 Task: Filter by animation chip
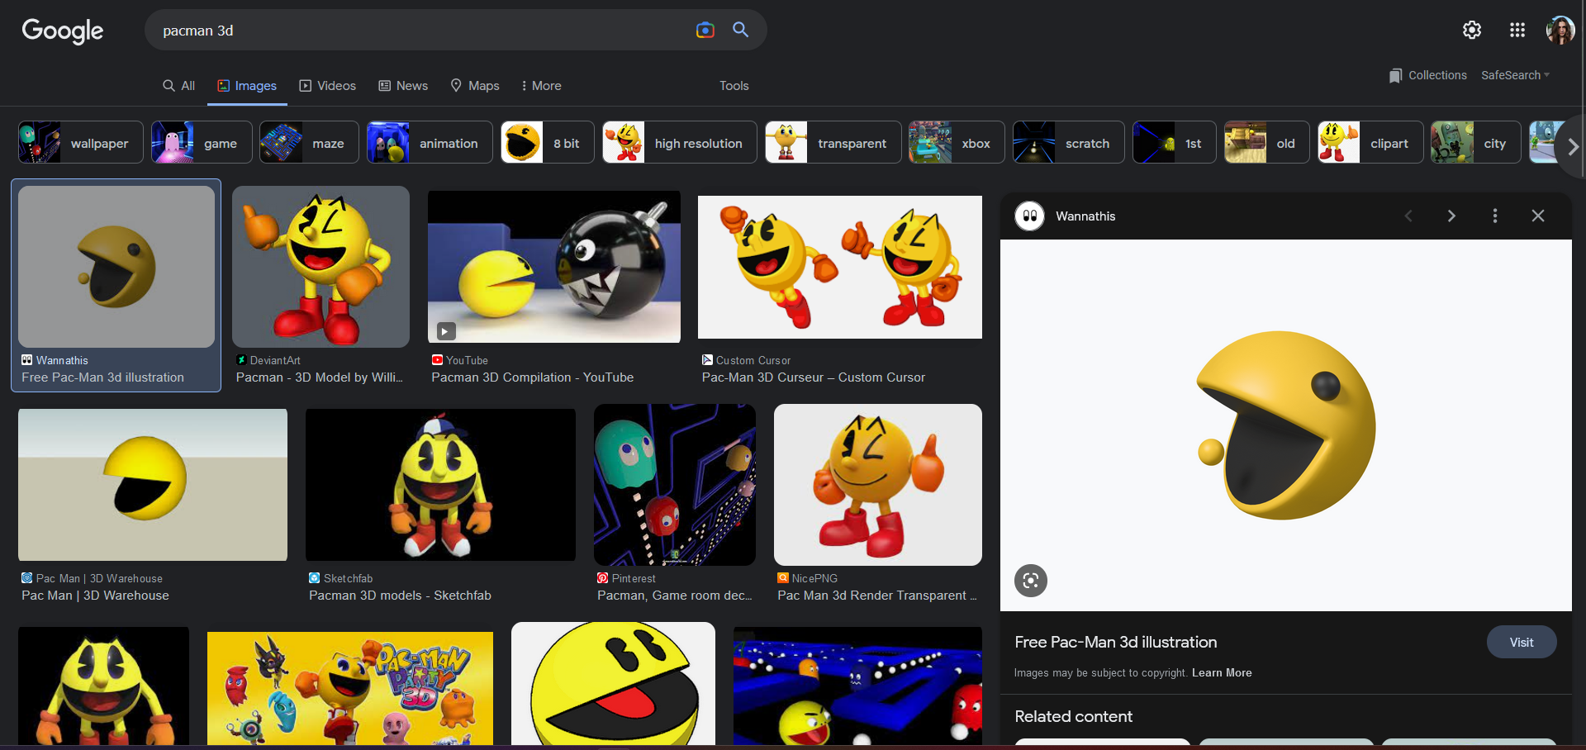tap(430, 142)
